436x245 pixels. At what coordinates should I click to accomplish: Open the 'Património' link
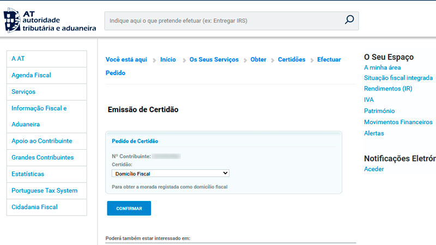coord(379,111)
